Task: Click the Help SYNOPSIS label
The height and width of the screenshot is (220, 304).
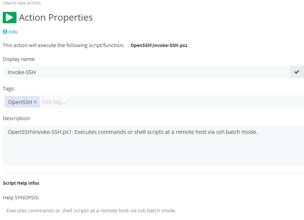Action: (x=21, y=197)
